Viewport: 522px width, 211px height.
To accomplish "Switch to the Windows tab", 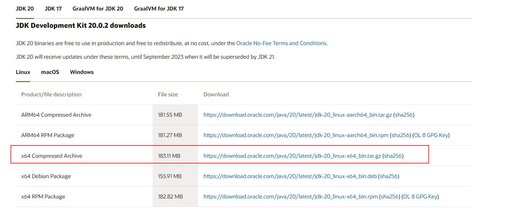I will coord(82,72).
